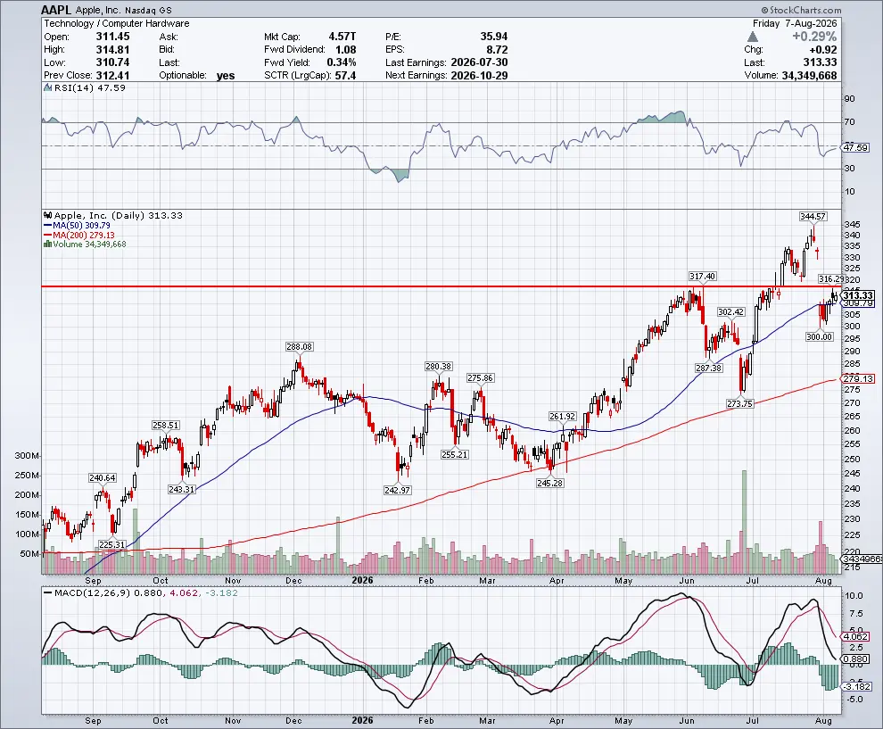Click 'Technology / Computer Hardware' sector text
Image resolution: width=883 pixels, height=729 pixels.
click(117, 24)
